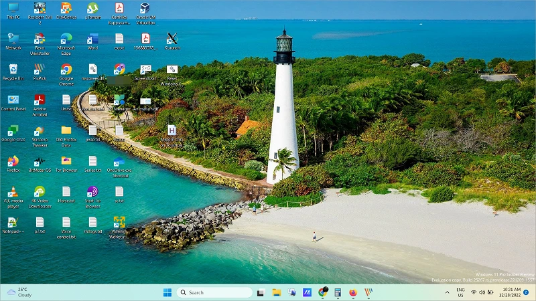Select the ScreenToGif desktop shortcut
This screenshot has height=301, width=536.
pos(145,72)
